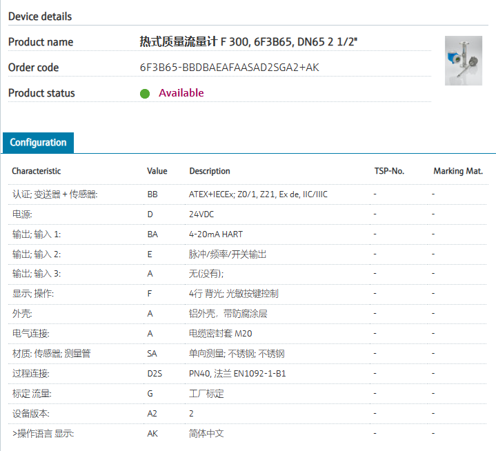Select the 铝外壳 housing description

228,314
